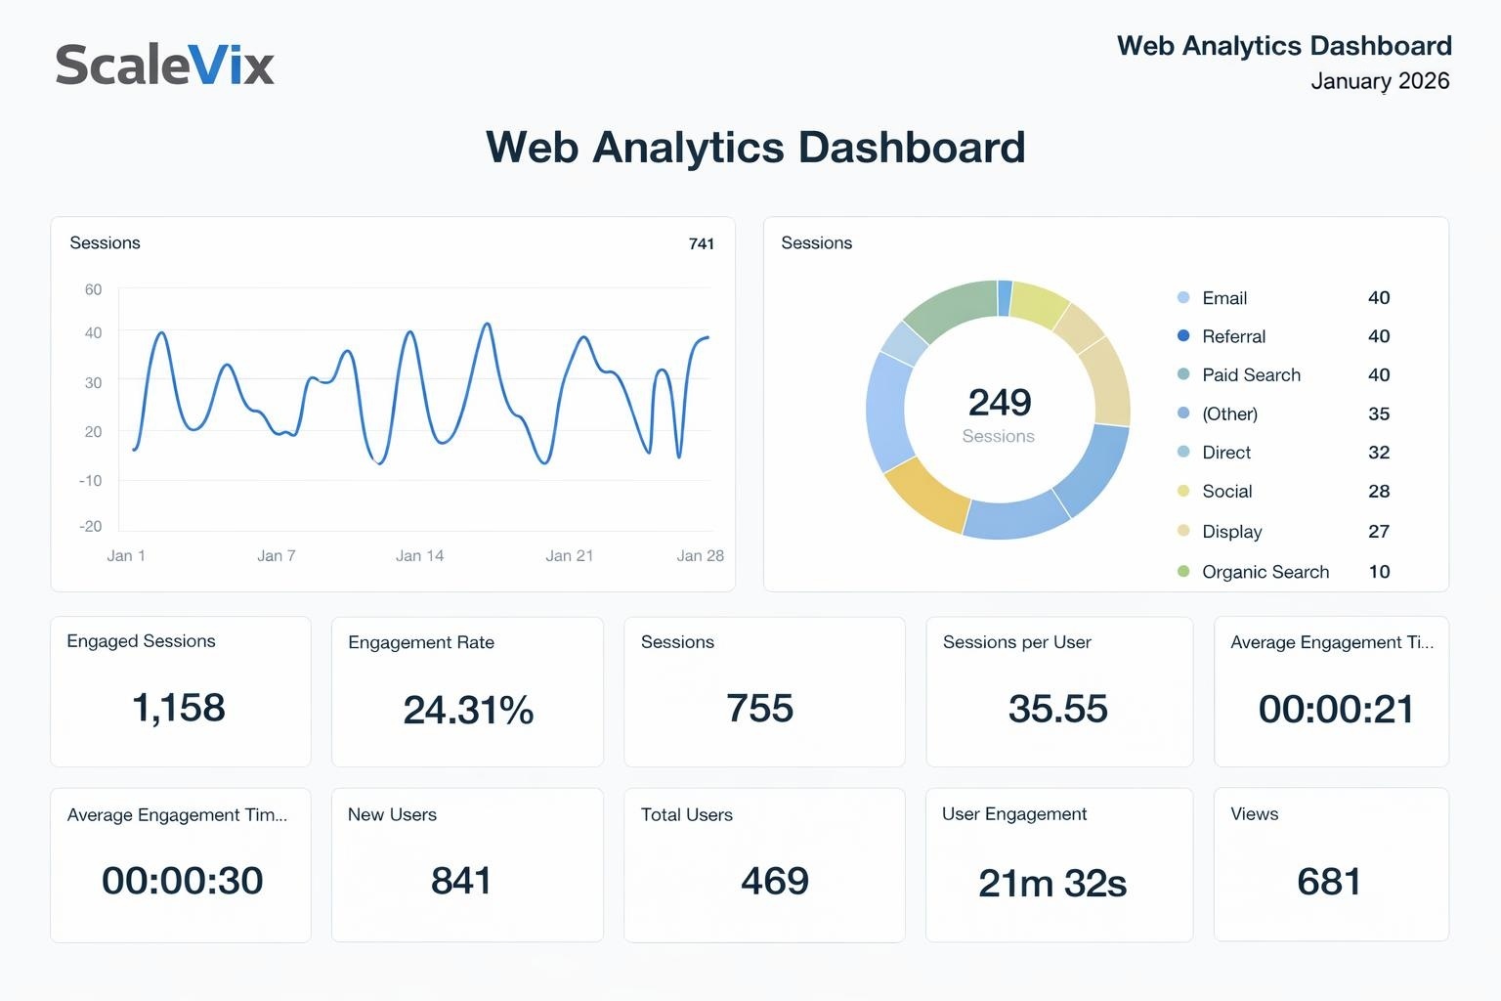Click the (Other) legend marker

point(1182,413)
